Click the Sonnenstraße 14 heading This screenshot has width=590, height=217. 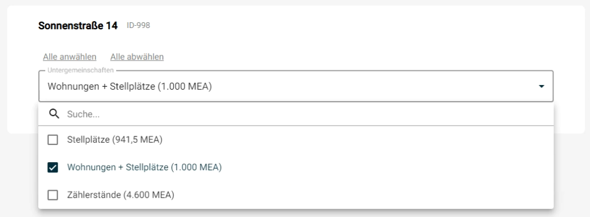tap(78, 26)
